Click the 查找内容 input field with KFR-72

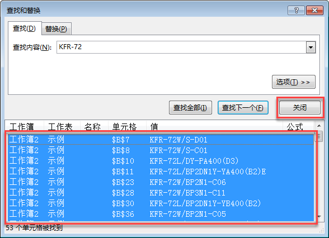coord(181,47)
